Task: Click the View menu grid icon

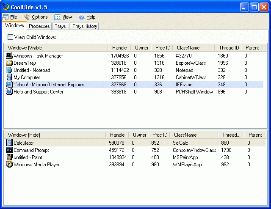Action: tap(58, 17)
